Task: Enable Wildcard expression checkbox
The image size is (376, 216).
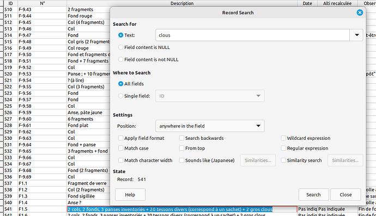Action: click(x=283, y=138)
